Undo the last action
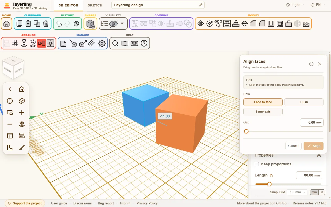Viewport: 331px width, 207px height. tap(59, 24)
